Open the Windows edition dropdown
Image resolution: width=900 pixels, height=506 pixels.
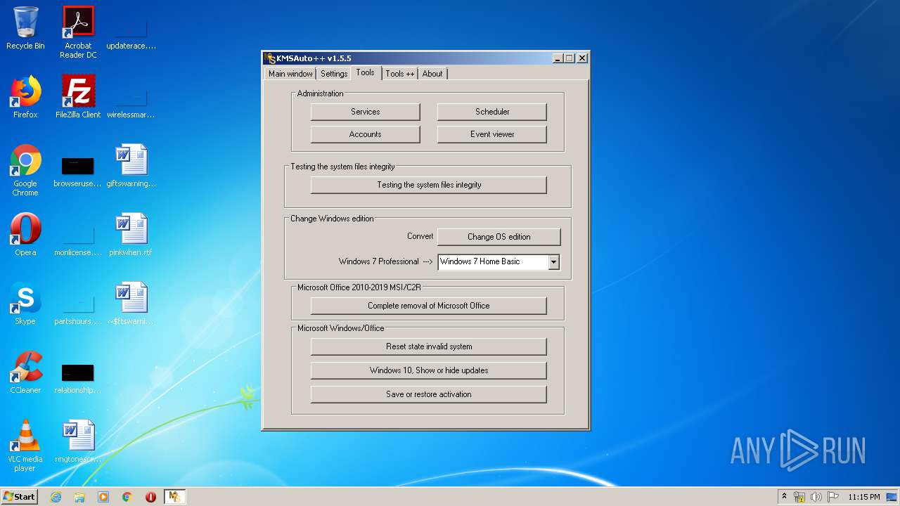tap(554, 262)
